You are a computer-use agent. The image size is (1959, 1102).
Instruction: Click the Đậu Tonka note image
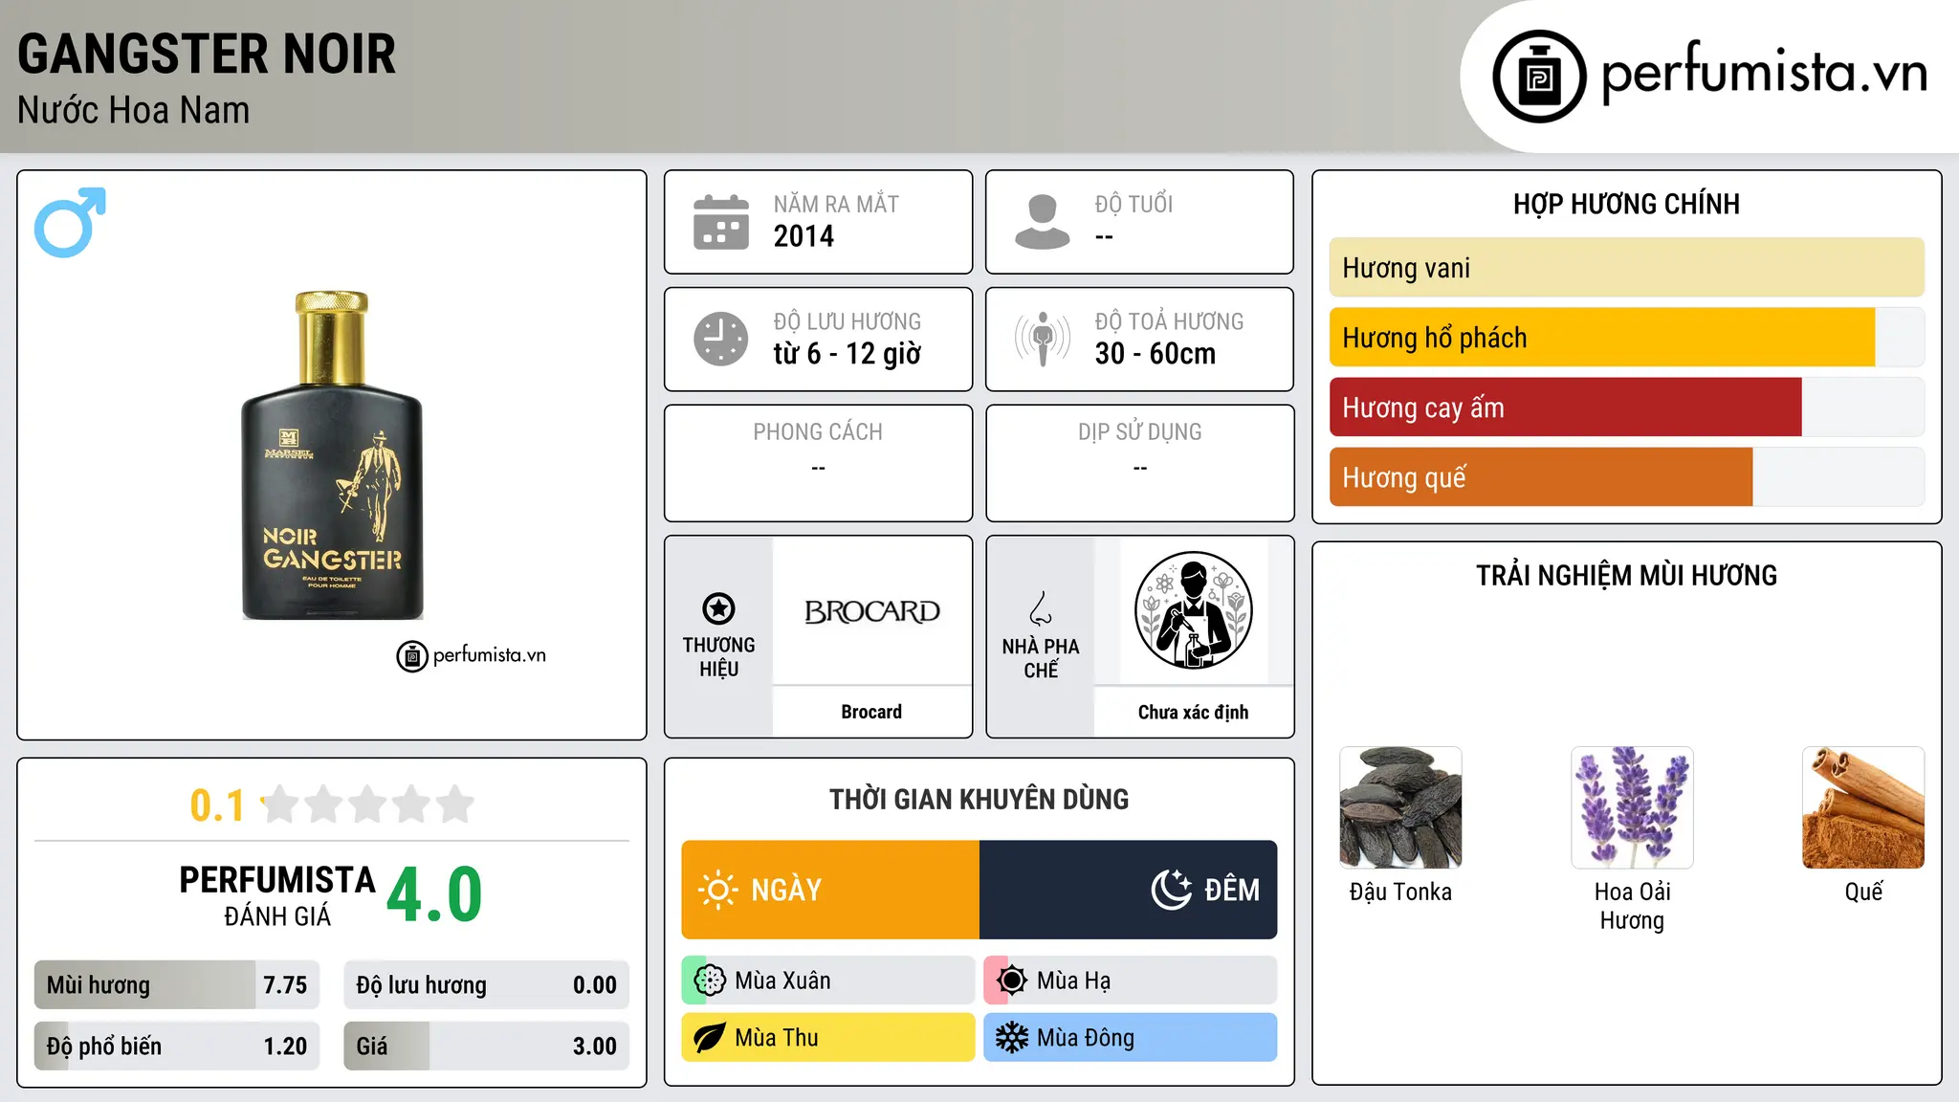click(1400, 807)
